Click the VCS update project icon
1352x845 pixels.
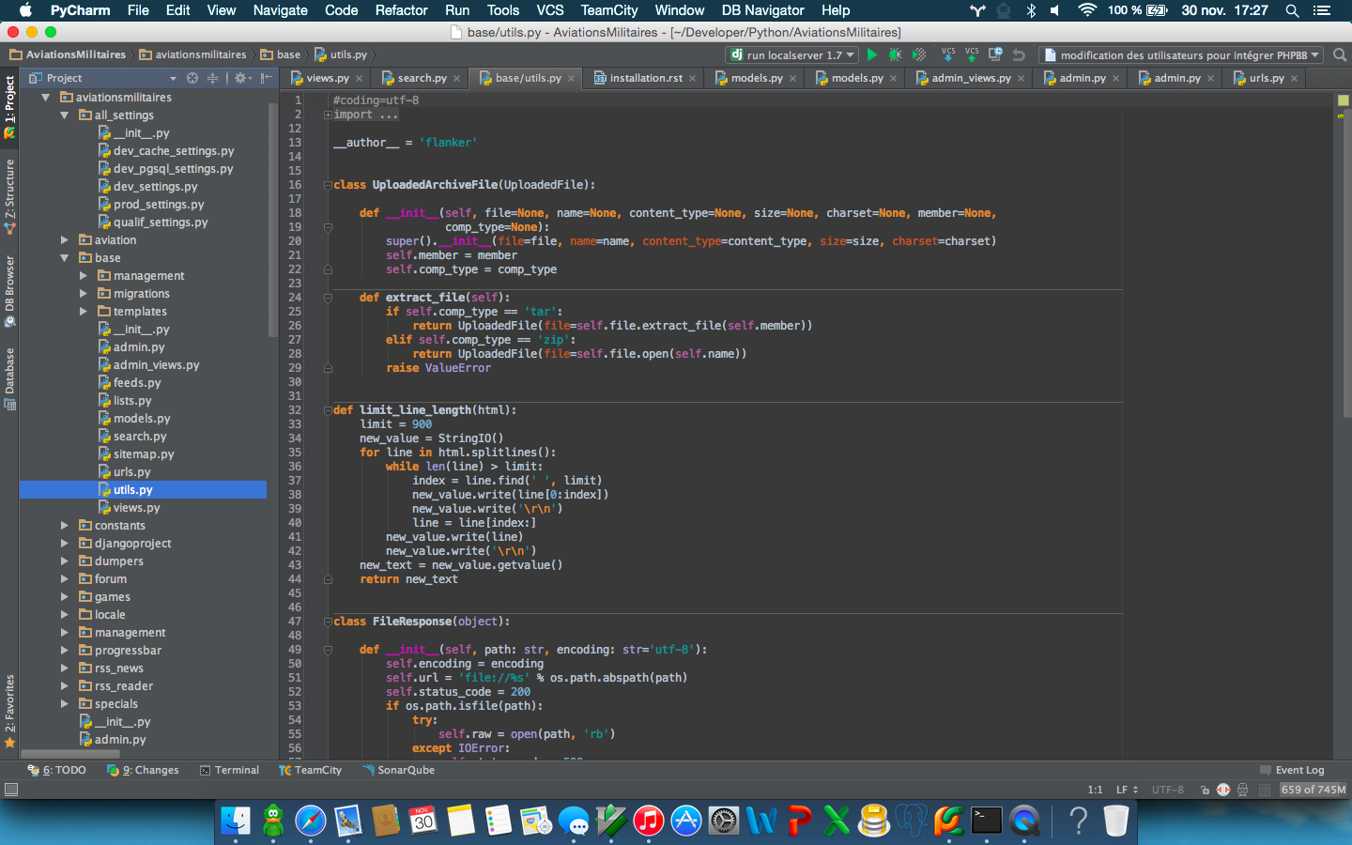(948, 54)
